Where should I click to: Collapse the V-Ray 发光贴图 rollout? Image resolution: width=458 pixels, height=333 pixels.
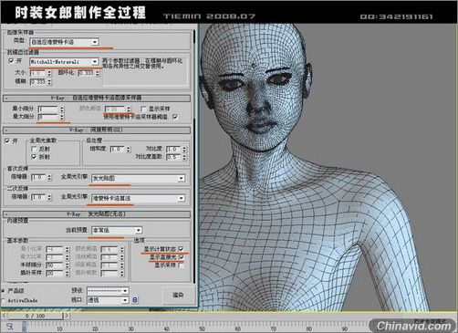tap(97, 214)
